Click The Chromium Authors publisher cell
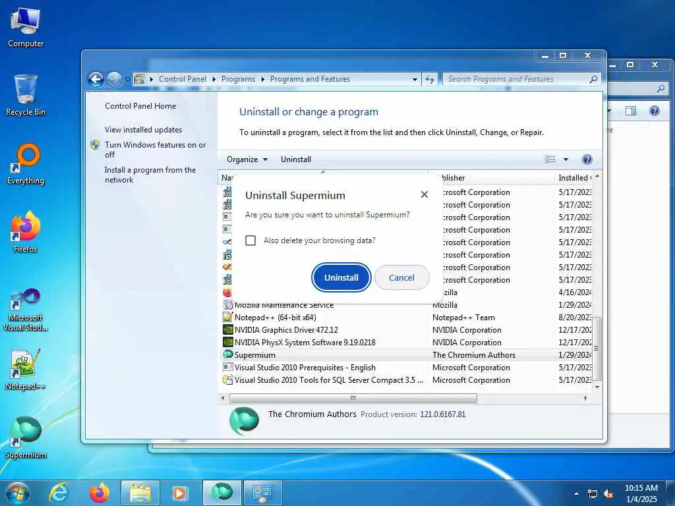675x506 pixels. coord(474,355)
